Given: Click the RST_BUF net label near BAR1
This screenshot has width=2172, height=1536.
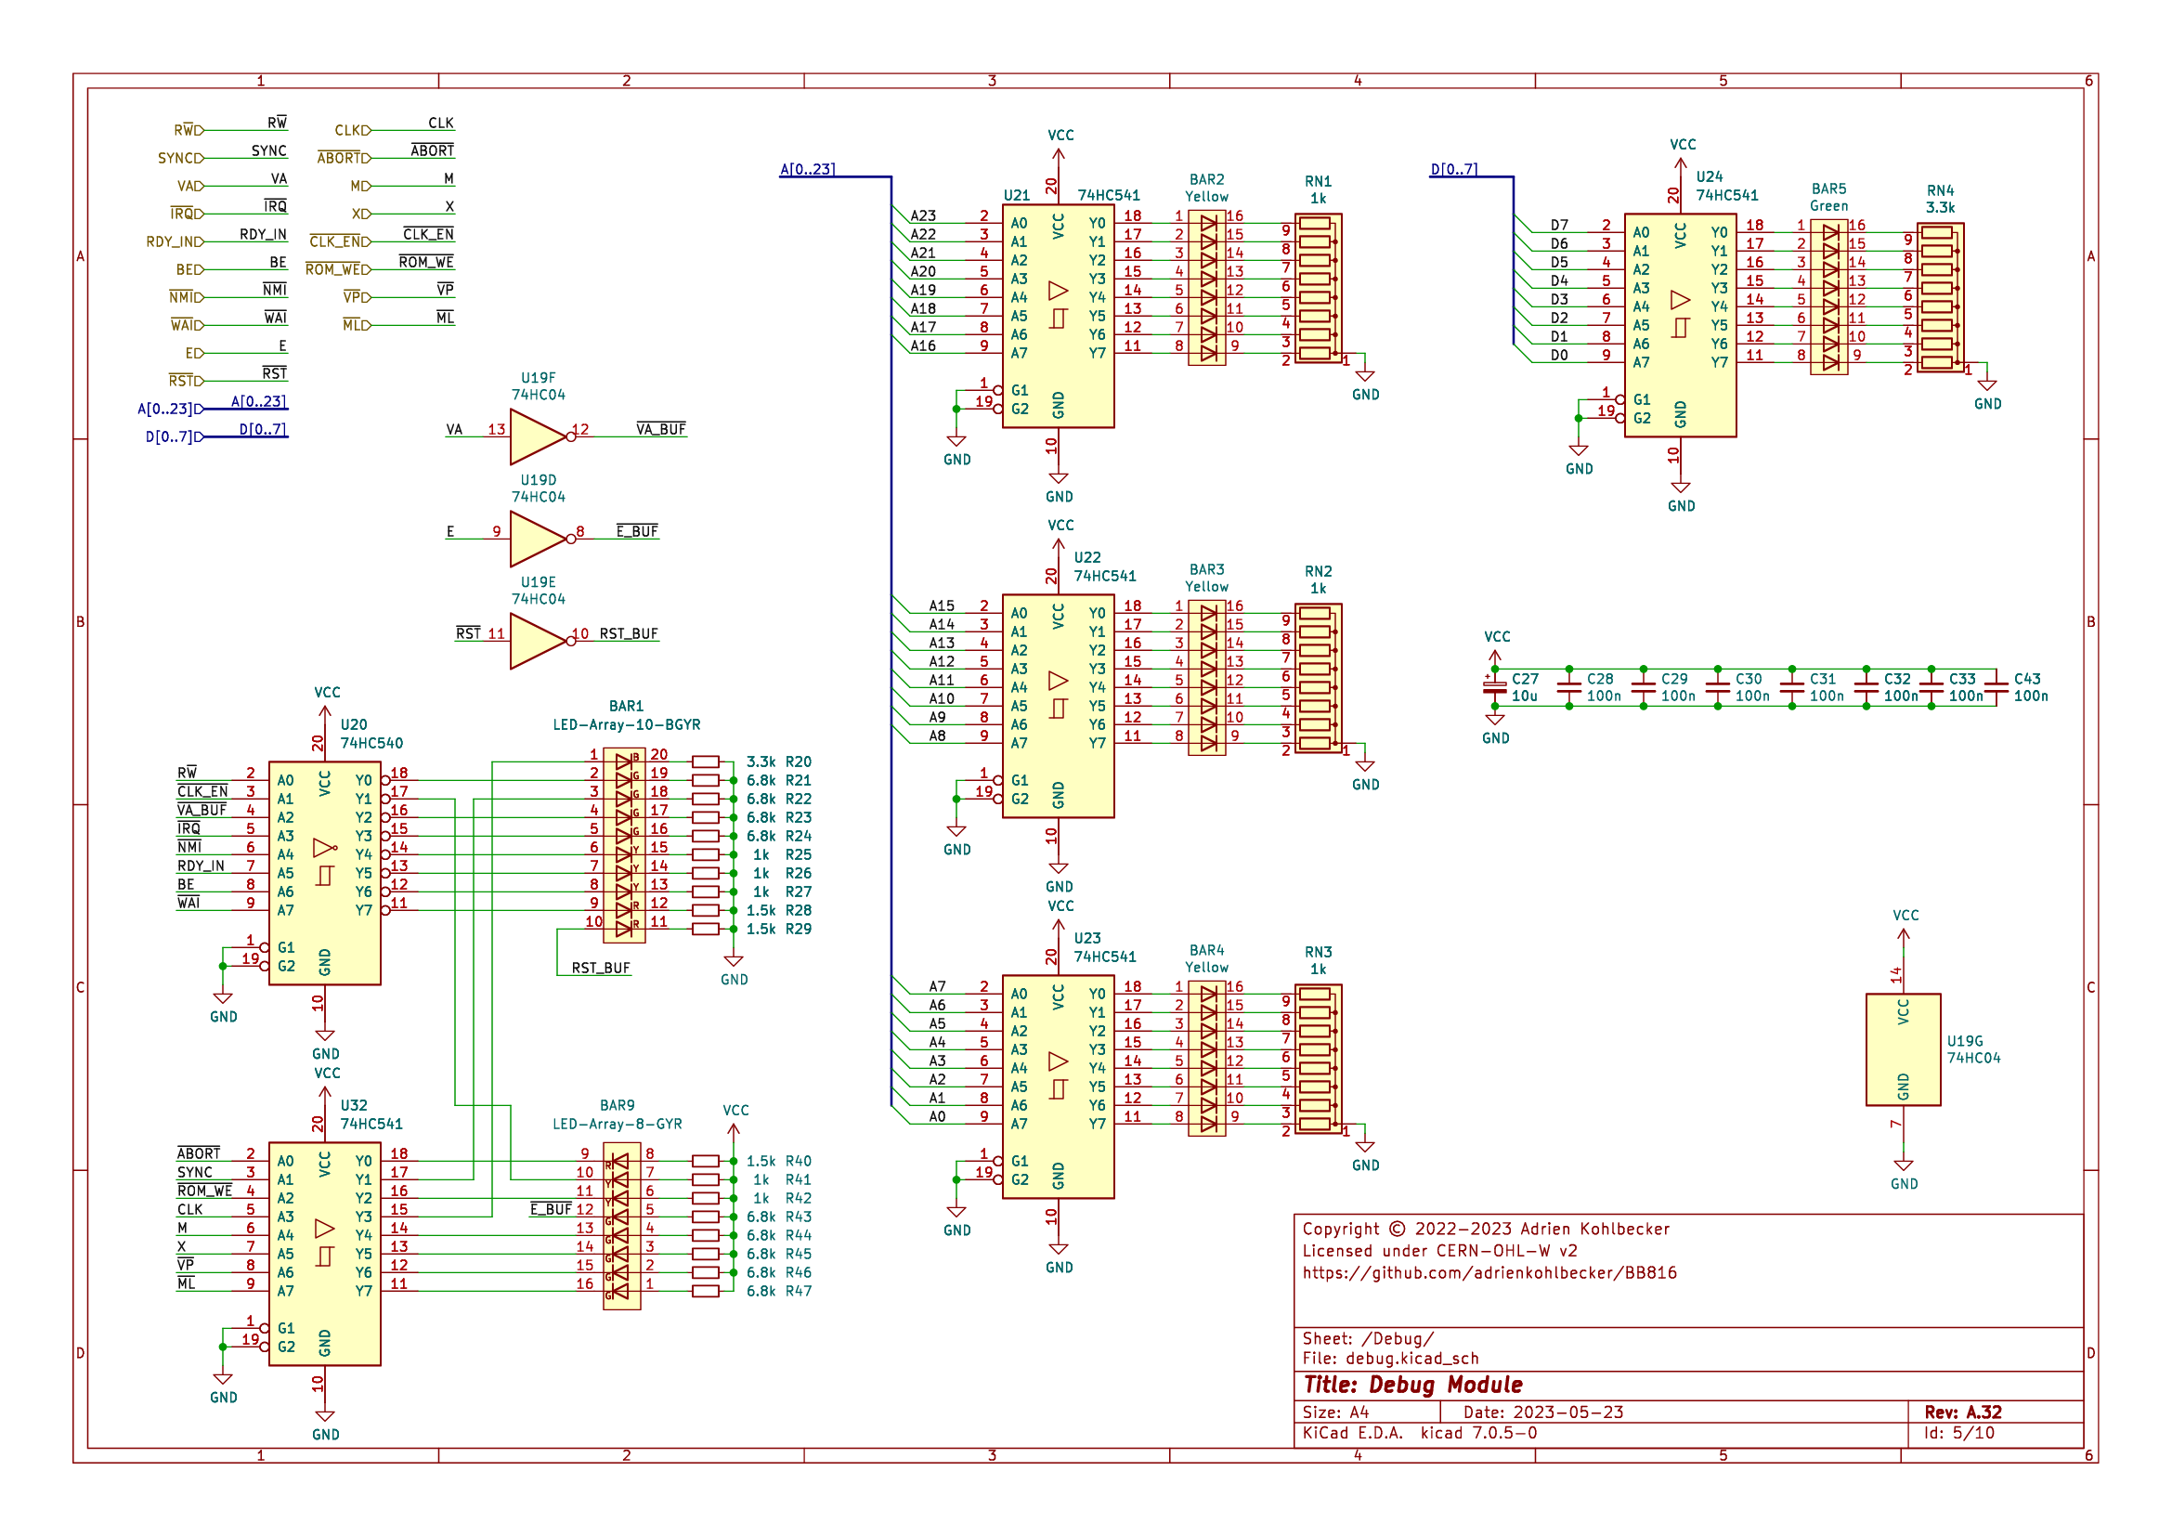Looking at the screenshot, I should [600, 968].
